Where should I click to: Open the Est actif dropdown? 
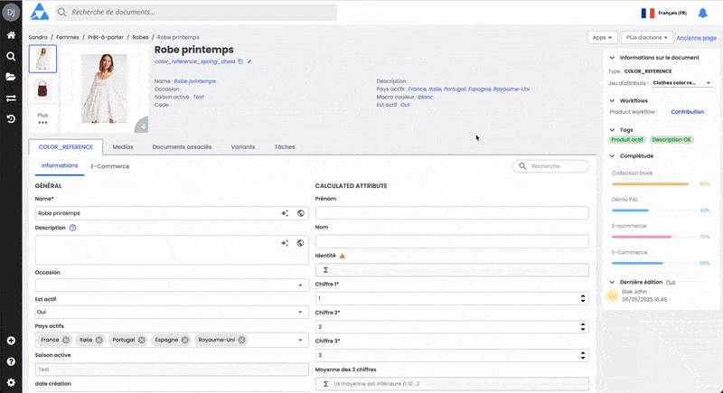tap(172, 312)
